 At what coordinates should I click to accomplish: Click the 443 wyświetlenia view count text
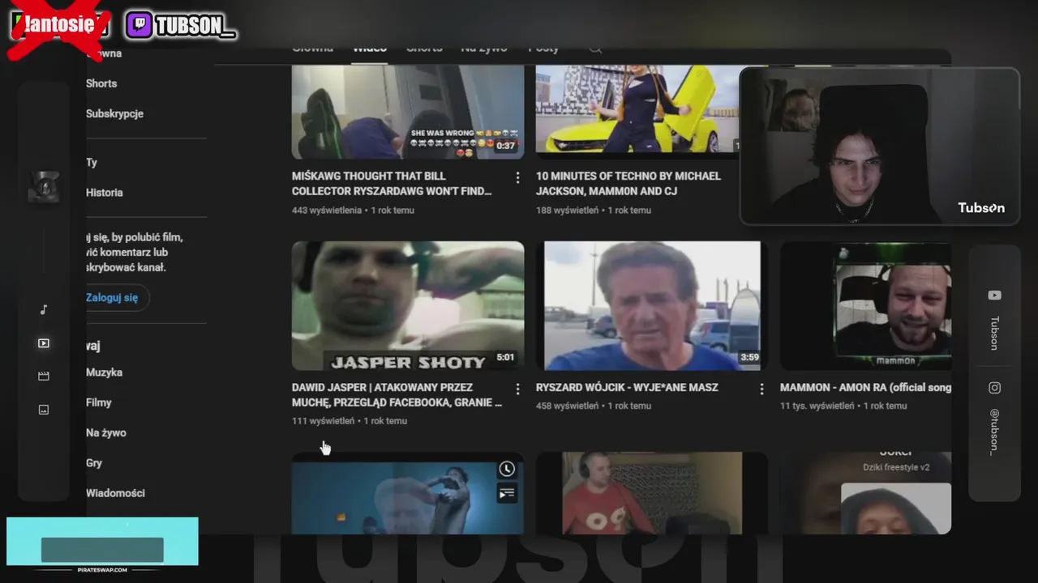click(327, 211)
